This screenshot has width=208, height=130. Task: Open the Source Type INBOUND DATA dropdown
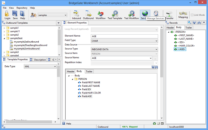(156, 49)
